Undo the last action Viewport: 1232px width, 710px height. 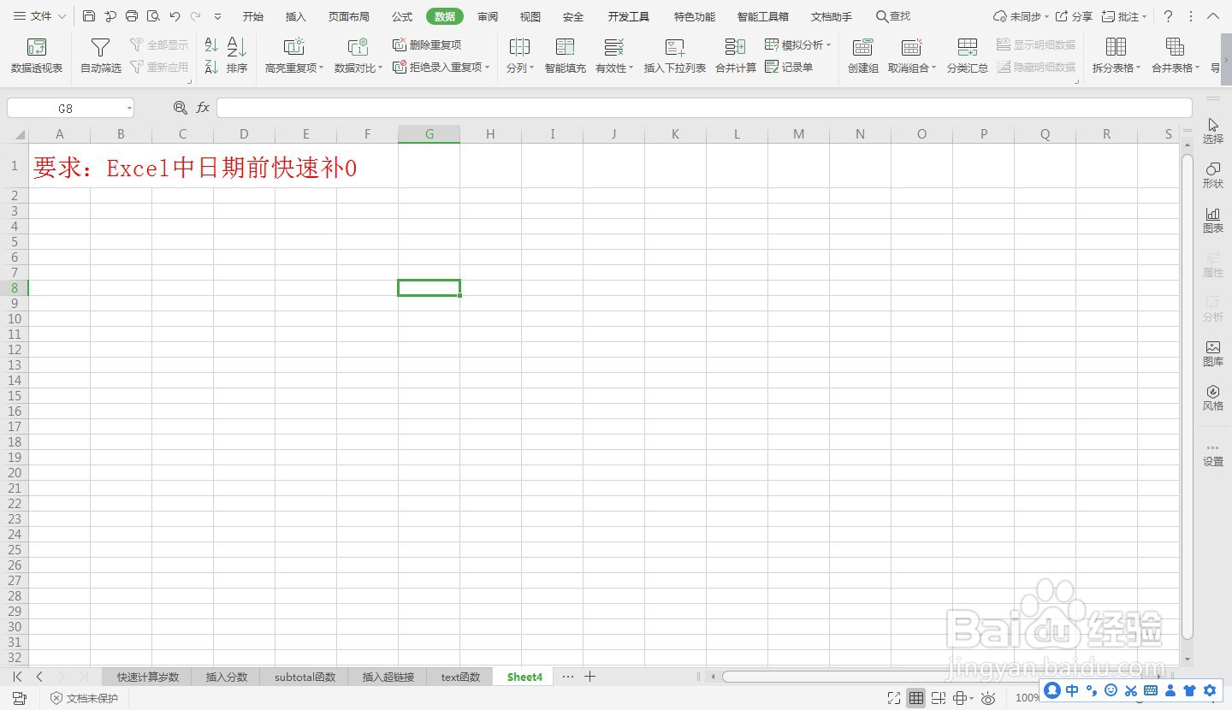(175, 16)
